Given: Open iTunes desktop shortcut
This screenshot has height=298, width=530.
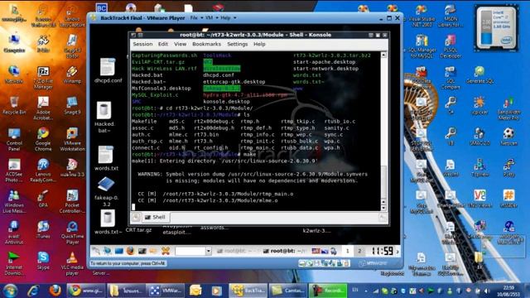Looking at the screenshot, I should (x=43, y=230).
